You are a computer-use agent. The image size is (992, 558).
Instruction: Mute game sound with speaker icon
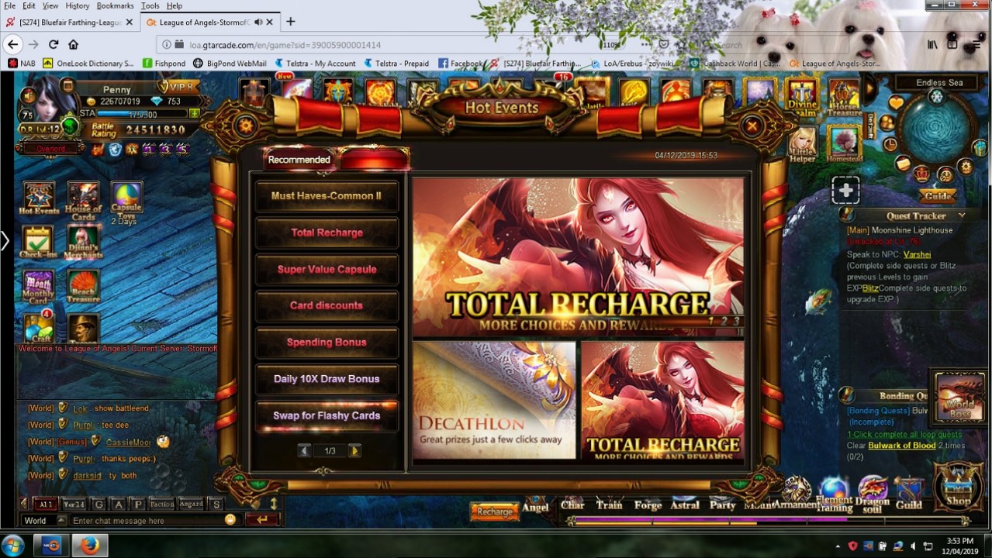(29, 95)
